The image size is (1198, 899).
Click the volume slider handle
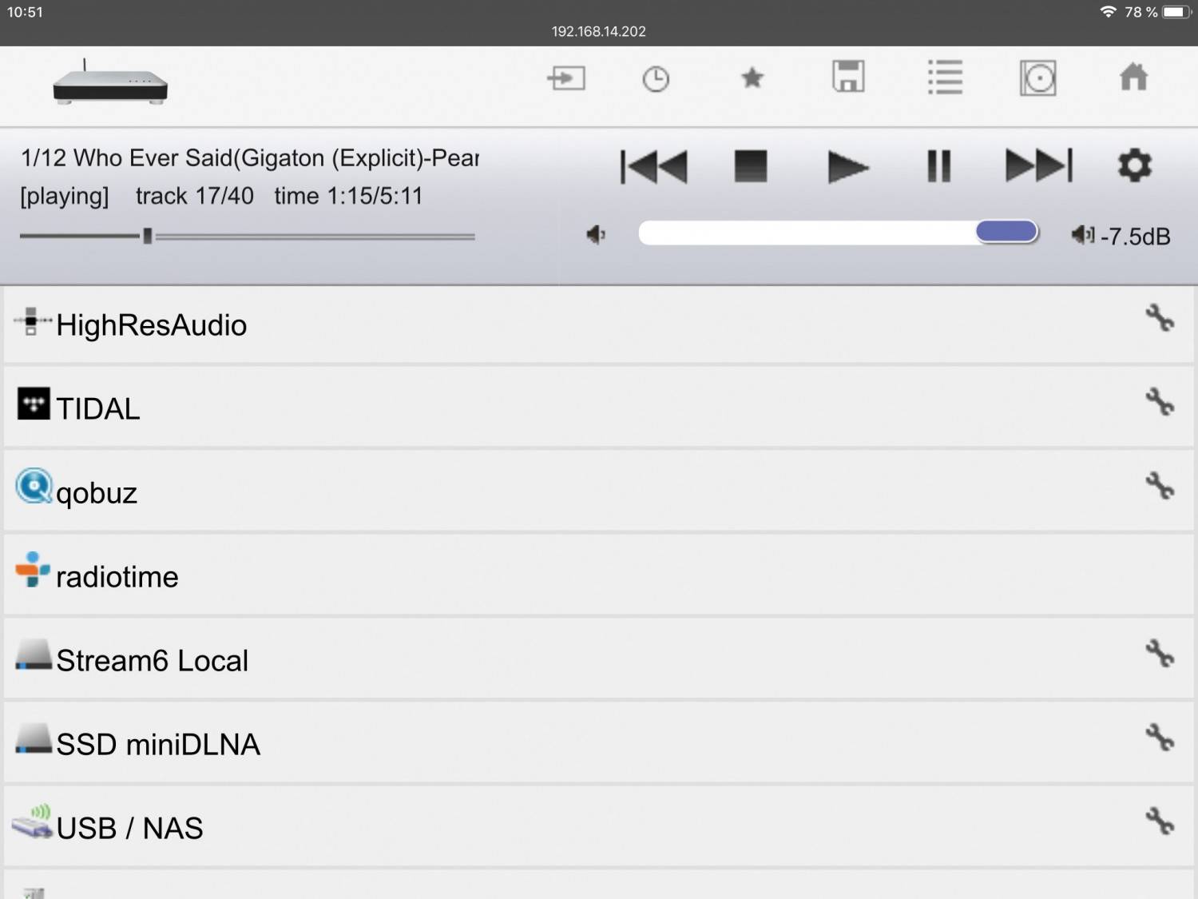1006,232
